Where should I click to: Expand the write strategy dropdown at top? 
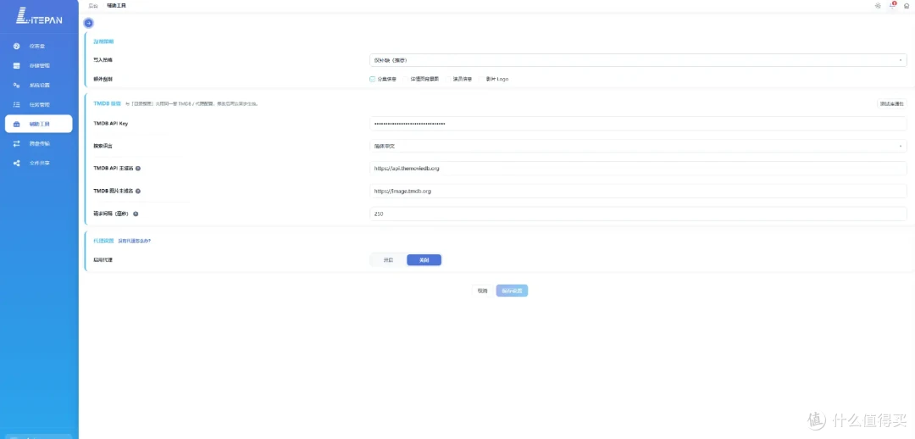[x=638, y=60]
